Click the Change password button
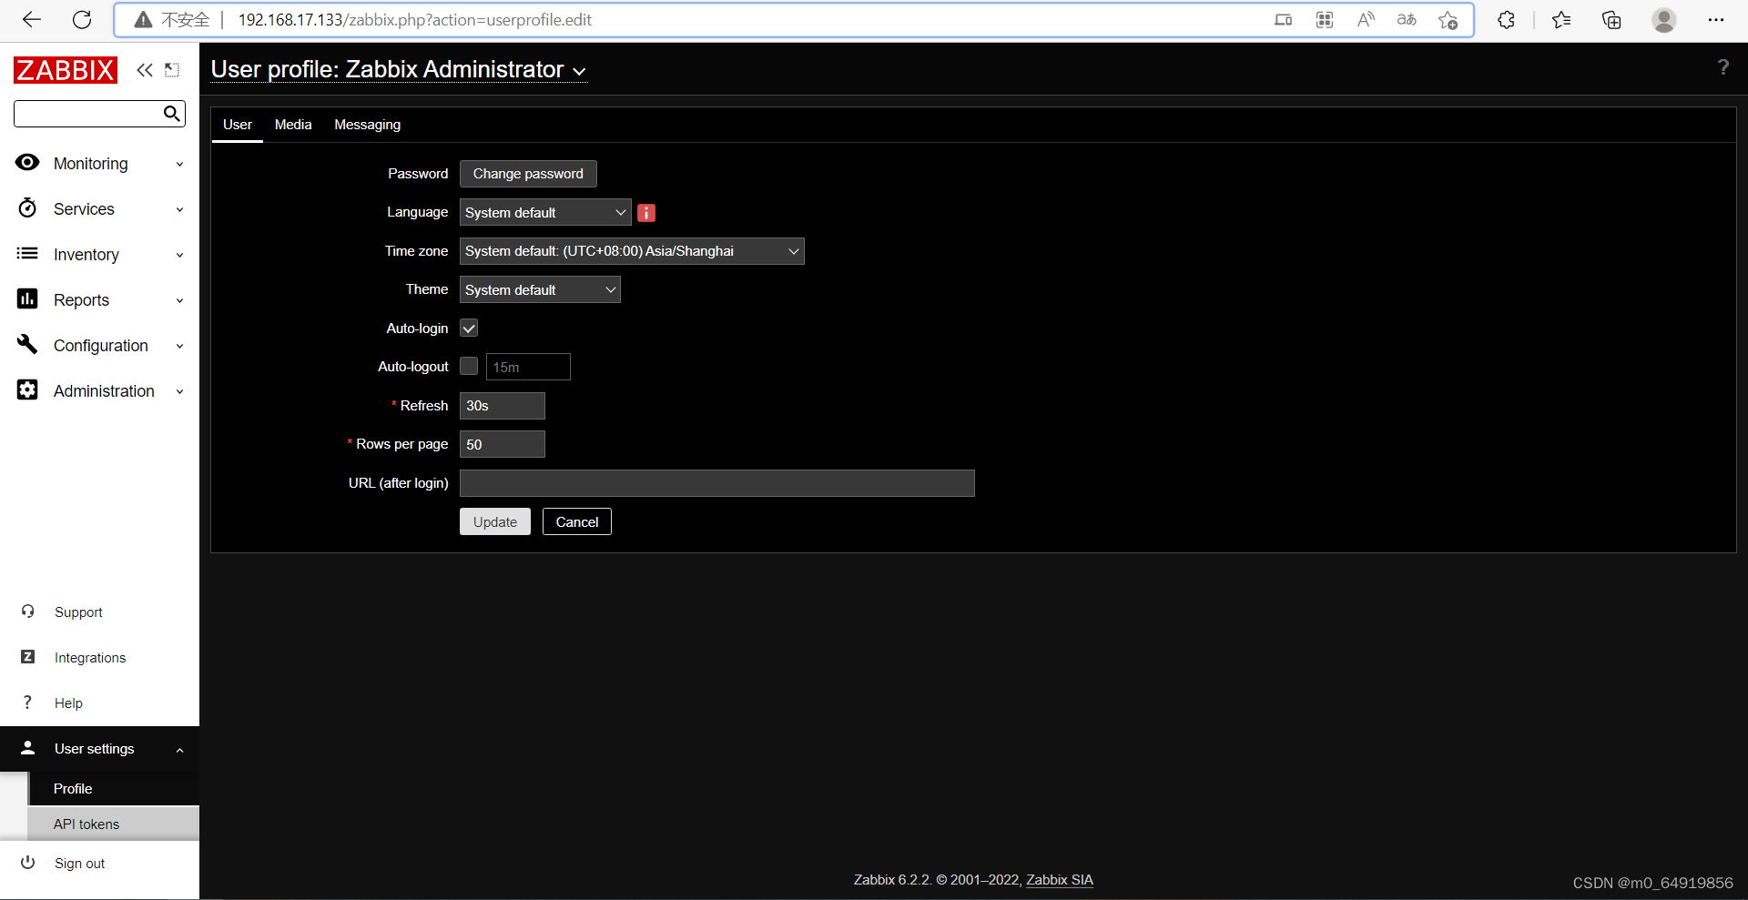 point(528,174)
